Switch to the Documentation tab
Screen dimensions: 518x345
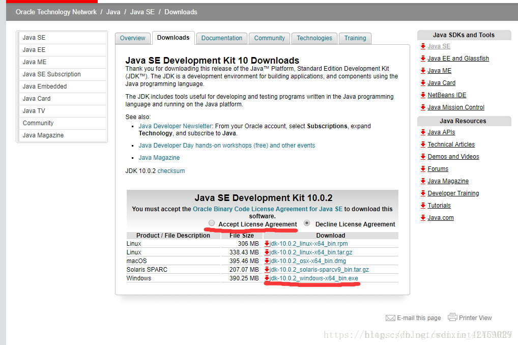221,38
